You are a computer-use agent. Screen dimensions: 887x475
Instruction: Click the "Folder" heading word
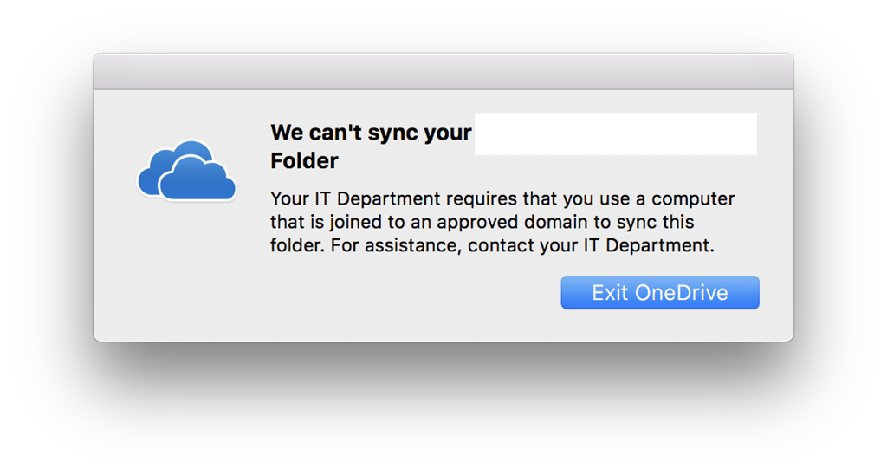[x=304, y=160]
